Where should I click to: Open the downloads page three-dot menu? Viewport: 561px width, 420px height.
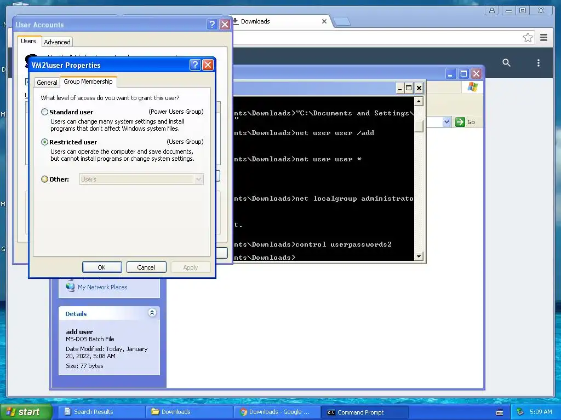pyautogui.click(x=539, y=63)
